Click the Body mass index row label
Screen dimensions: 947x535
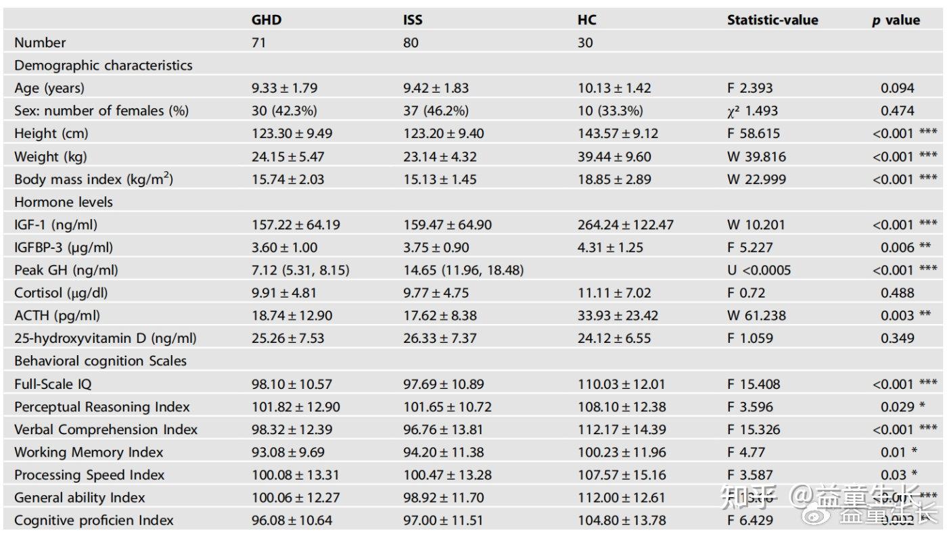click(x=93, y=179)
